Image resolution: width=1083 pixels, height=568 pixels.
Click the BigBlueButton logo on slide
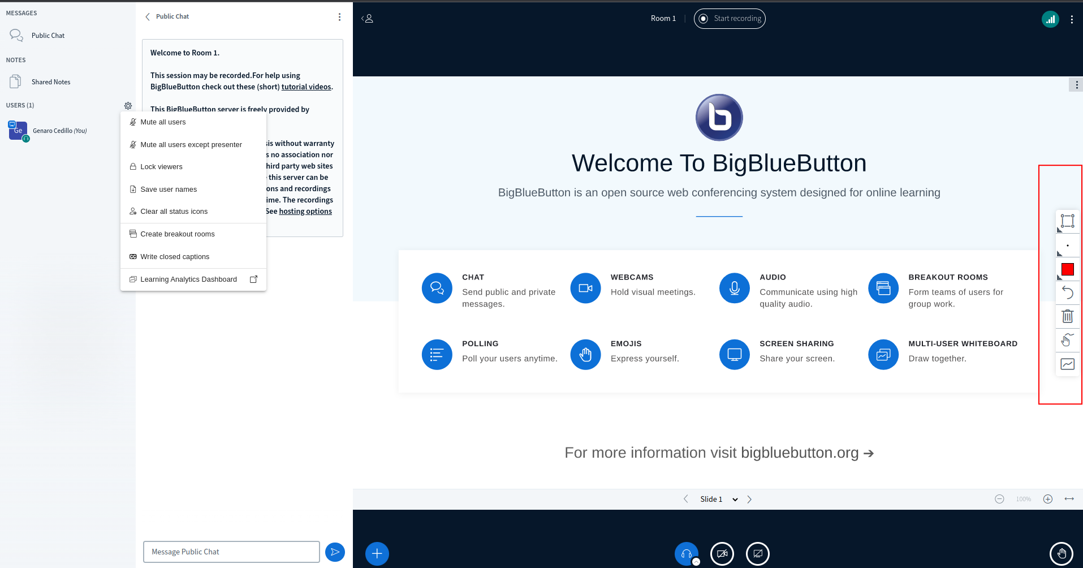(719, 118)
